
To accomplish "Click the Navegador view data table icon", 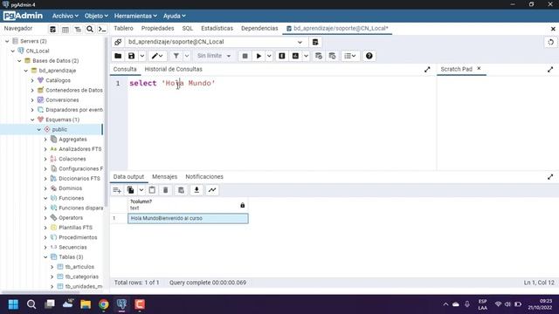I will 66,29.
